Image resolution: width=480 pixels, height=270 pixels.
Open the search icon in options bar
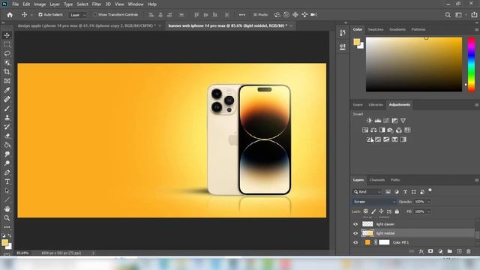point(448,15)
